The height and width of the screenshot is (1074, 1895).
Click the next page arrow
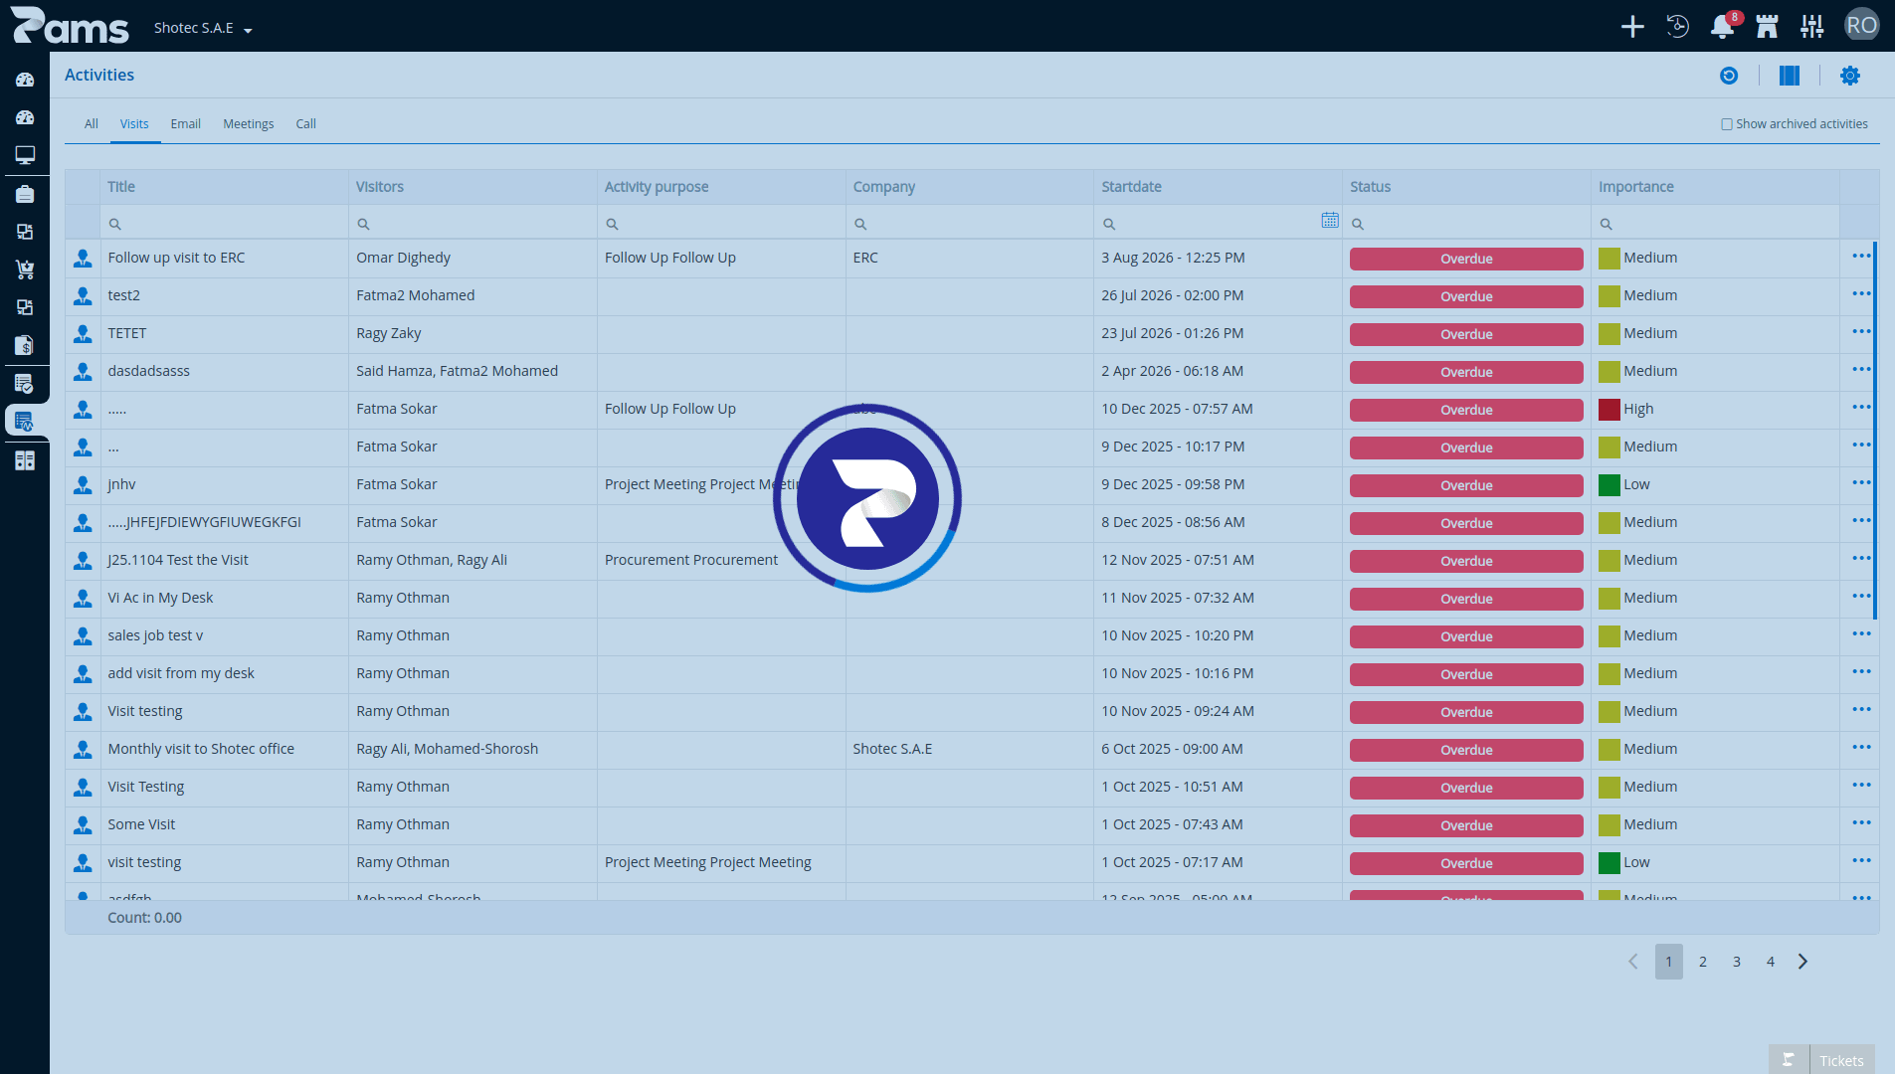1802,962
